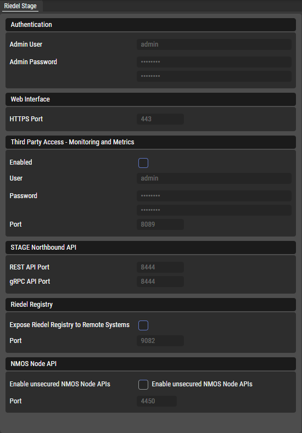Click the Third Party Access User field
The image size is (302, 433).
pyautogui.click(x=214, y=178)
